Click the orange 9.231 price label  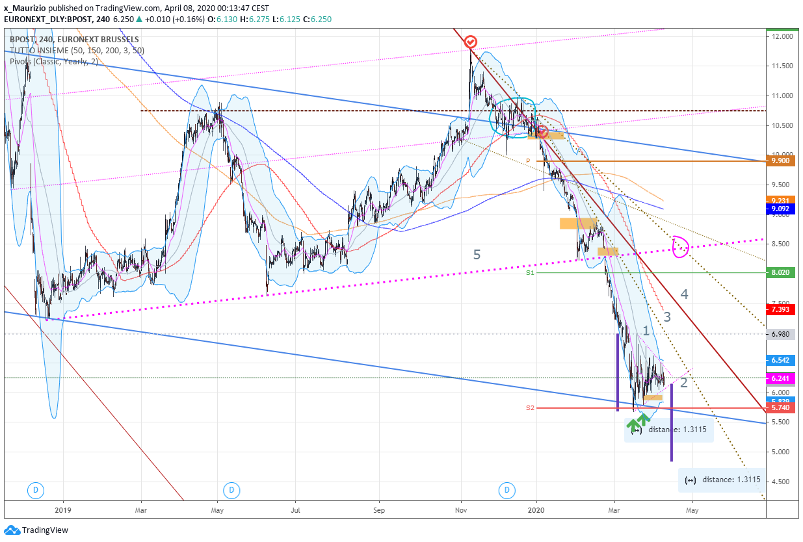pos(781,201)
